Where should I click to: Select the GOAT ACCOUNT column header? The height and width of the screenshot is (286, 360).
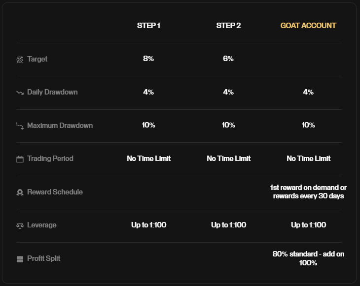[x=308, y=26]
